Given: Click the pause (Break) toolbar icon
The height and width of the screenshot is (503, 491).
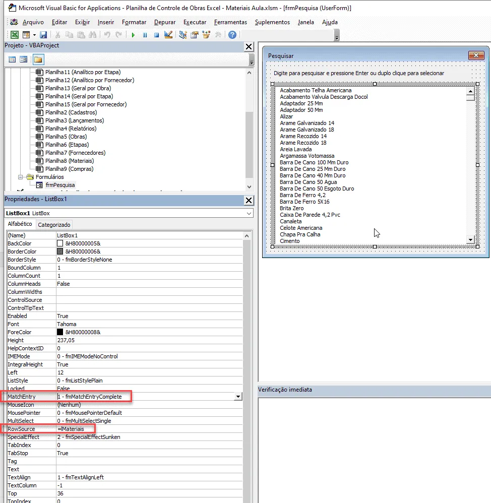Looking at the screenshot, I should 145,35.
